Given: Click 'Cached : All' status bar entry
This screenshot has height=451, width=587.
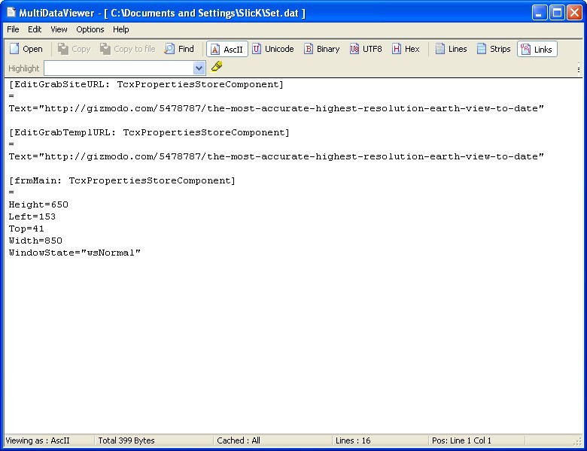Looking at the screenshot, I should (239, 440).
